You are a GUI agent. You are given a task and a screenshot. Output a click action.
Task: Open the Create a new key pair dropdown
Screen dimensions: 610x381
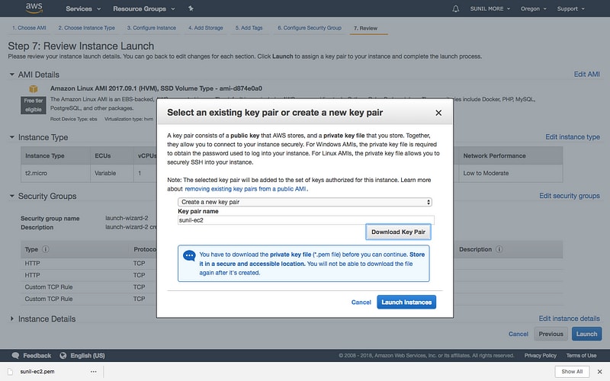(x=305, y=202)
